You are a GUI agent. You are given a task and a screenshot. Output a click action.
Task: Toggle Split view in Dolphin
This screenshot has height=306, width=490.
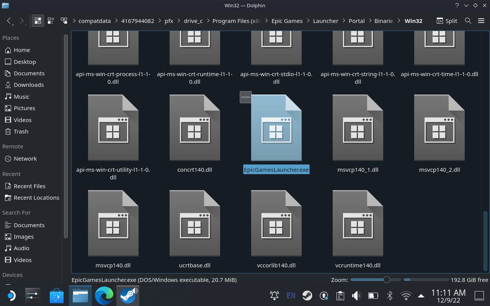pyautogui.click(x=447, y=21)
